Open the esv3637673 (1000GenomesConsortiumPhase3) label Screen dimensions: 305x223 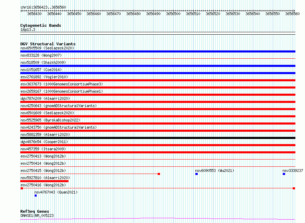click(62, 84)
